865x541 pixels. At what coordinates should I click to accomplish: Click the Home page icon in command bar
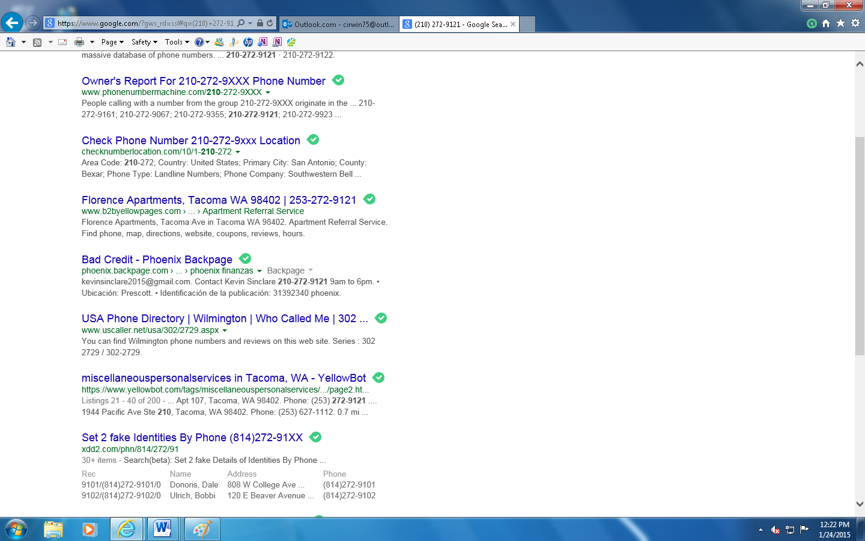11,42
